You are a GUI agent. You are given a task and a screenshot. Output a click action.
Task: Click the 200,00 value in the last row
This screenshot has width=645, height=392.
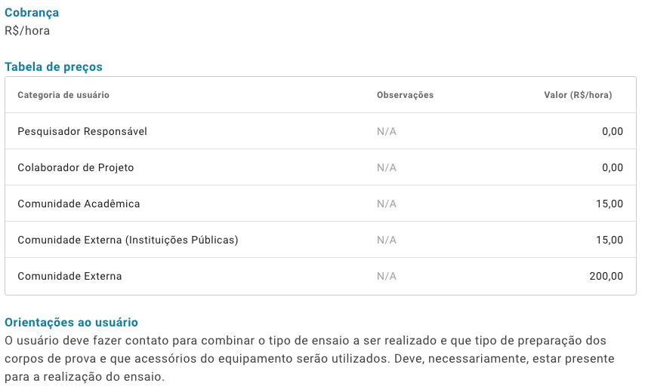[606, 276]
